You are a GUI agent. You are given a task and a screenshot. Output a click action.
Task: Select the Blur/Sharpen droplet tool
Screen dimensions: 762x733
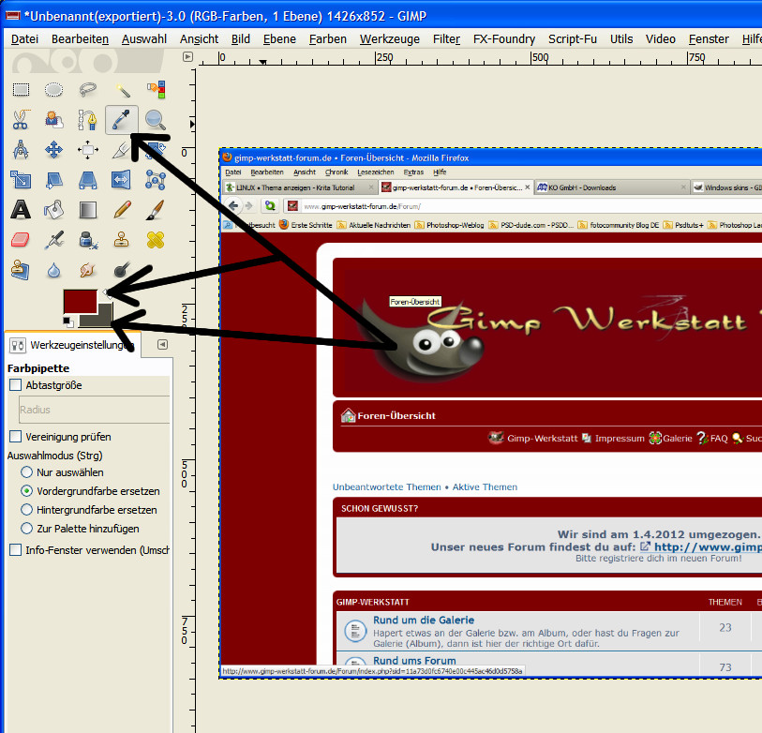(x=53, y=270)
